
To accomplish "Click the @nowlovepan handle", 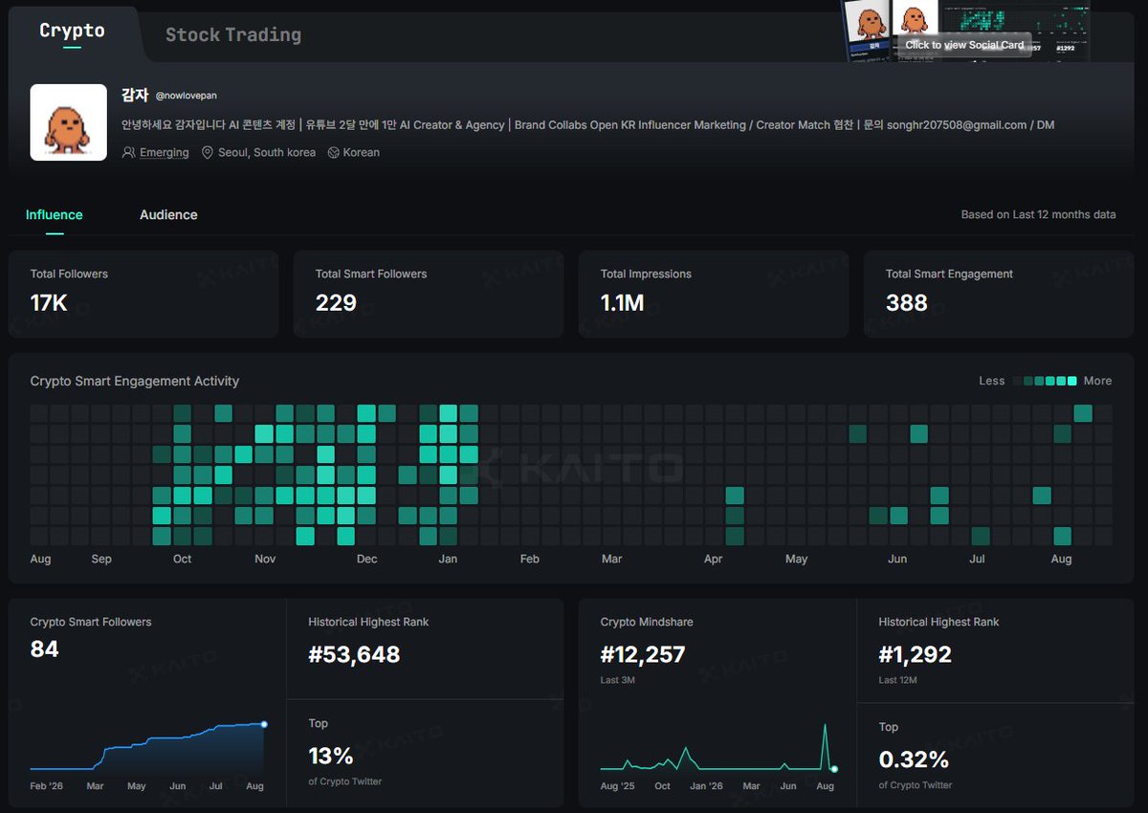I will pos(186,97).
